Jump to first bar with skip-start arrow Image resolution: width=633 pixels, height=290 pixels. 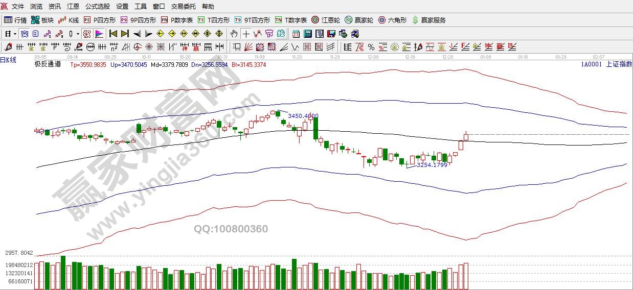pyautogui.click(x=113, y=34)
